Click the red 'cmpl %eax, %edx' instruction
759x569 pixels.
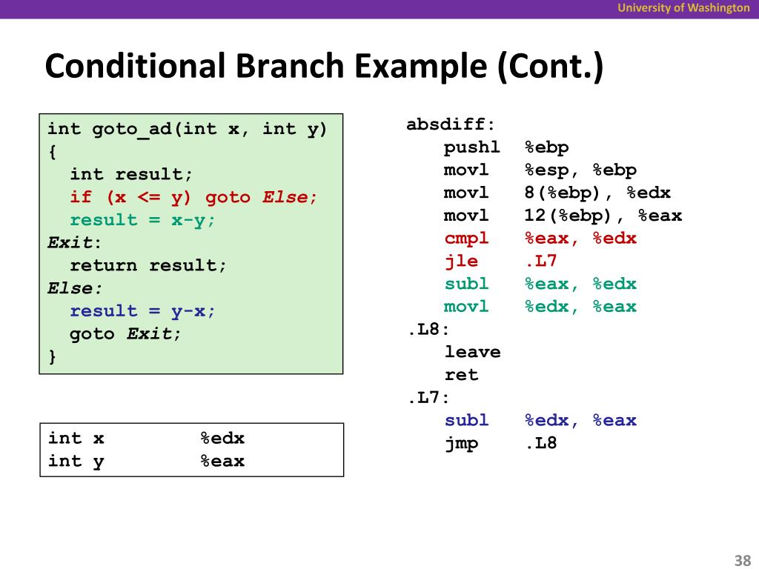(540, 239)
